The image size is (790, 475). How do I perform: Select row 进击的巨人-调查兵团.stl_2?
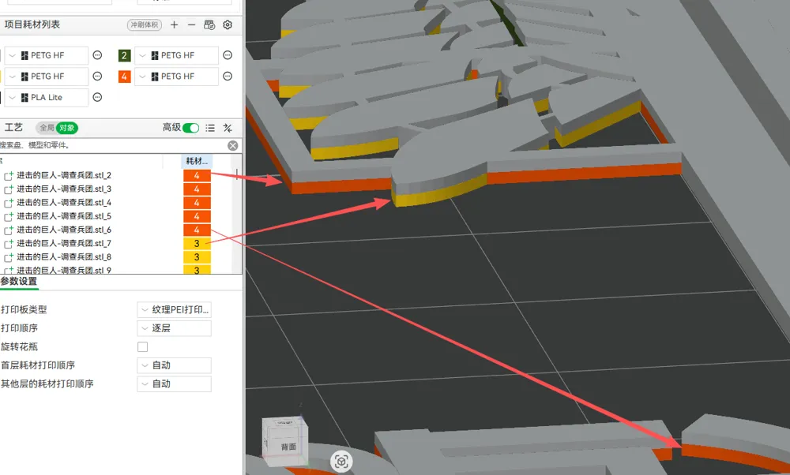coord(64,175)
